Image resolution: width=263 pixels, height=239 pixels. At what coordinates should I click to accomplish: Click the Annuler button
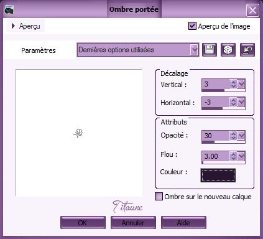pos(133,223)
